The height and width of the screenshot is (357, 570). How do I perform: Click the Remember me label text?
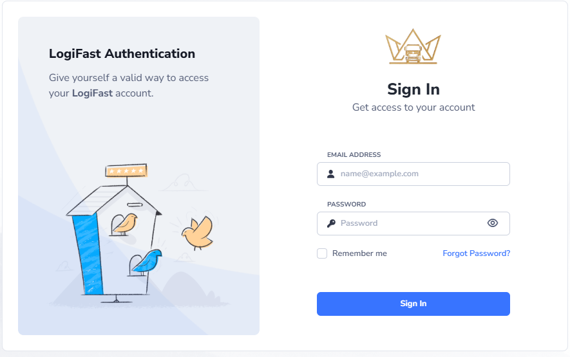click(359, 253)
